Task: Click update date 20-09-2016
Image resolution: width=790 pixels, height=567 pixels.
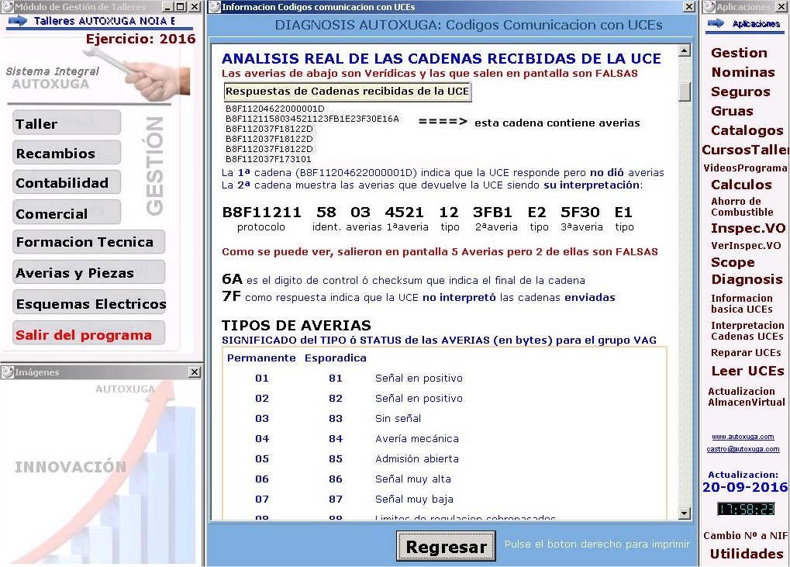Action: coord(745,487)
